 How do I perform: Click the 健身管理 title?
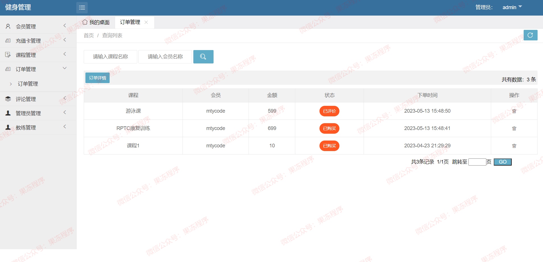18,7
